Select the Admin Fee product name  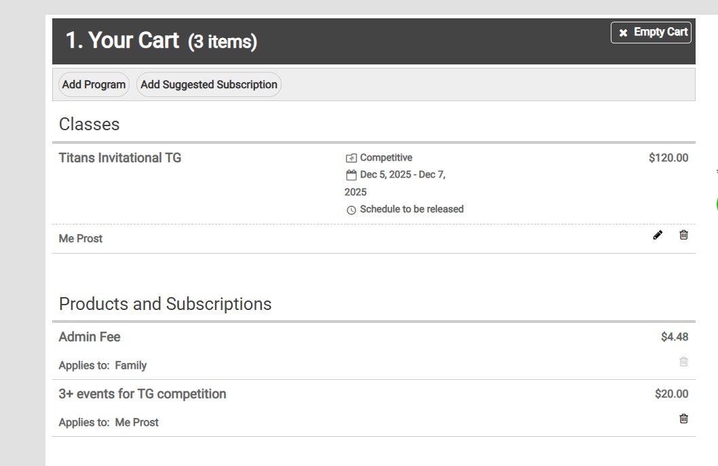[90, 337]
